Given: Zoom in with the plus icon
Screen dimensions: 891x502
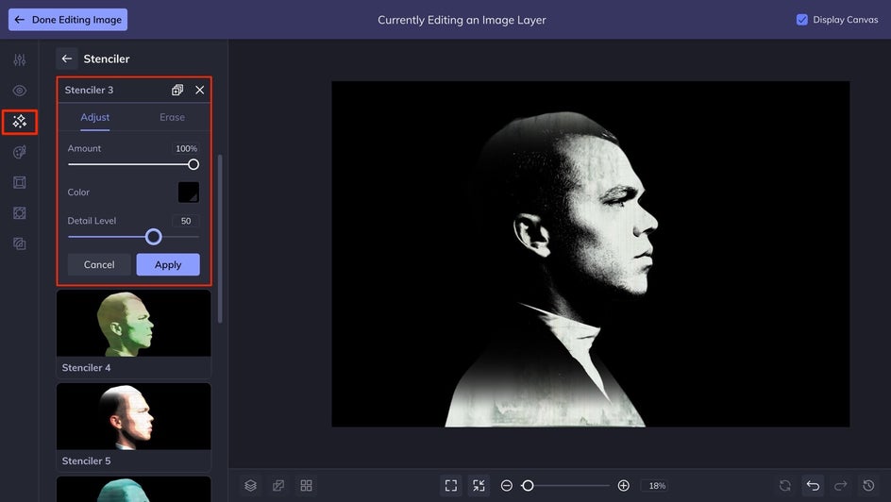Looking at the screenshot, I should 623,486.
